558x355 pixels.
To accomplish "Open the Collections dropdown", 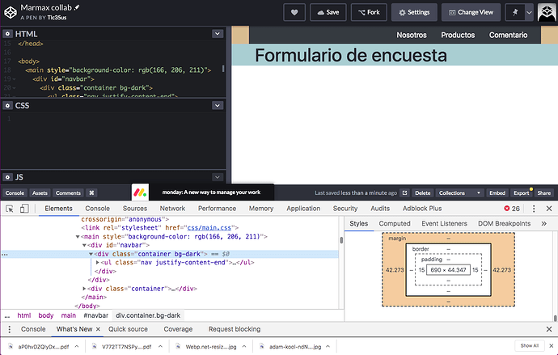I will click(x=459, y=193).
